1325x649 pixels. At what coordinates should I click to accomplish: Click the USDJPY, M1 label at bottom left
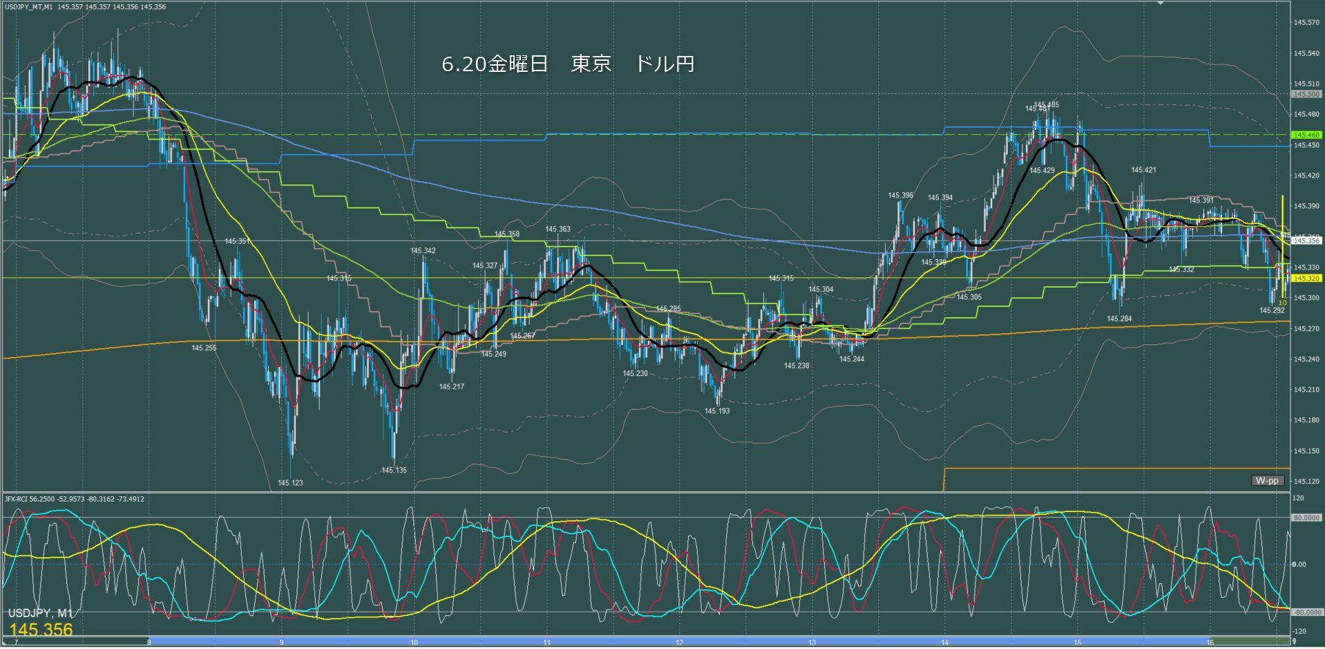tap(40, 613)
